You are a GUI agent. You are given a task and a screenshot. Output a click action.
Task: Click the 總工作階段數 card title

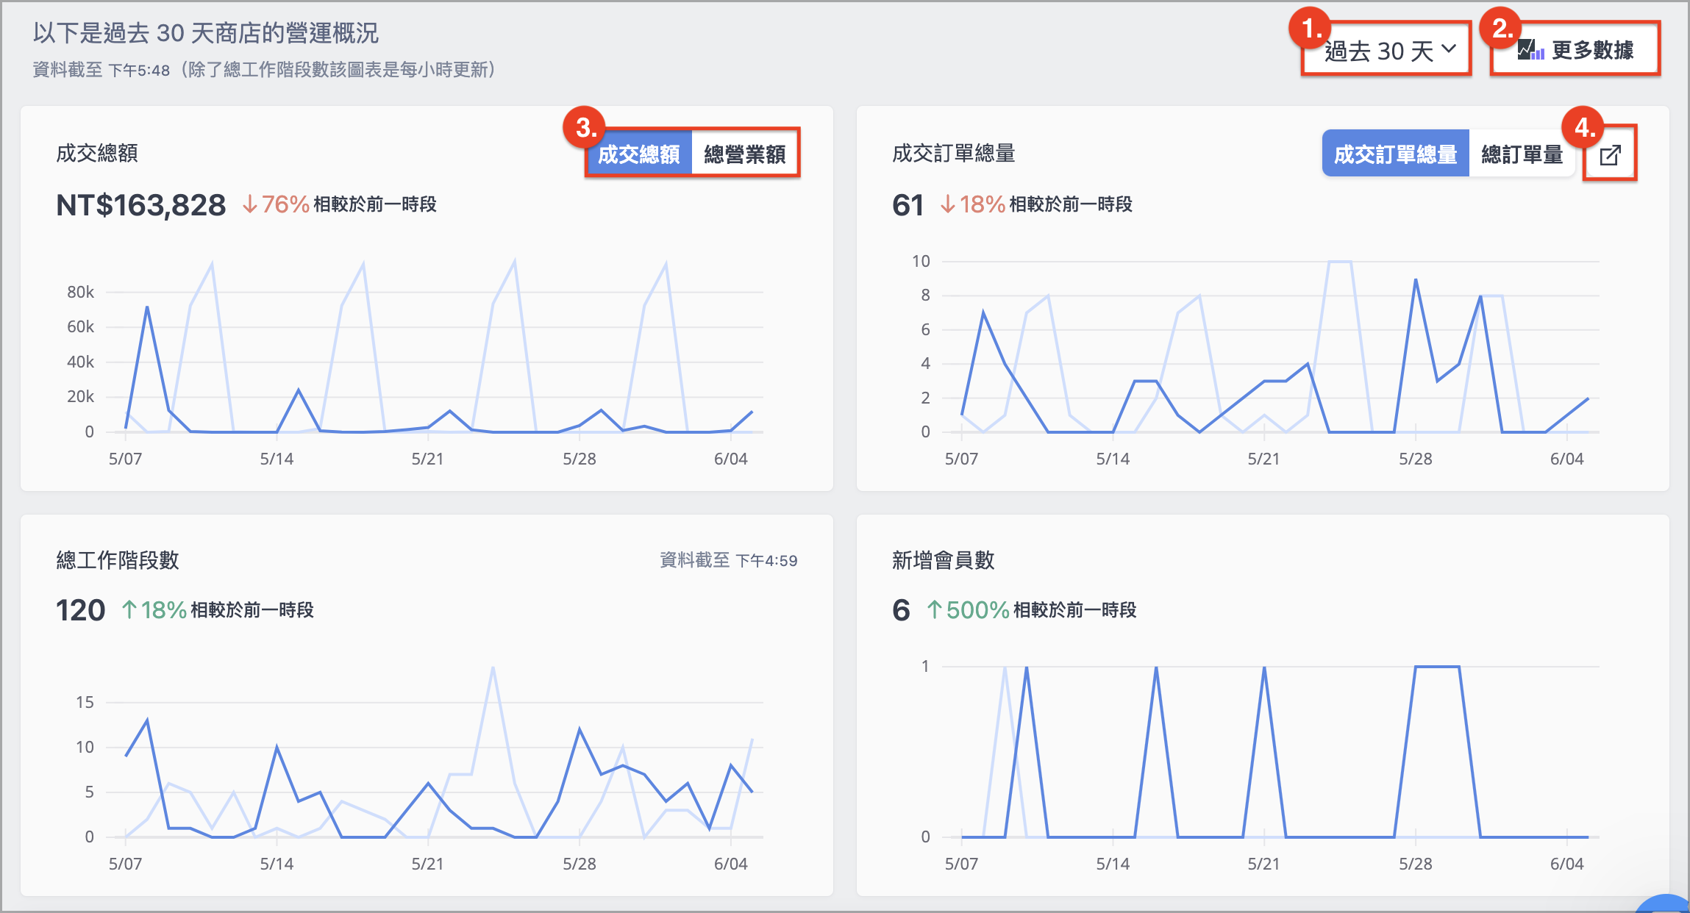[118, 560]
